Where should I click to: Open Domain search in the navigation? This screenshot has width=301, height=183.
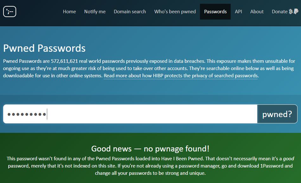click(x=130, y=12)
